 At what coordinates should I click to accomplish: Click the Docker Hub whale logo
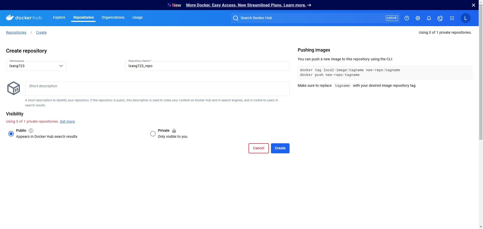coord(24,18)
